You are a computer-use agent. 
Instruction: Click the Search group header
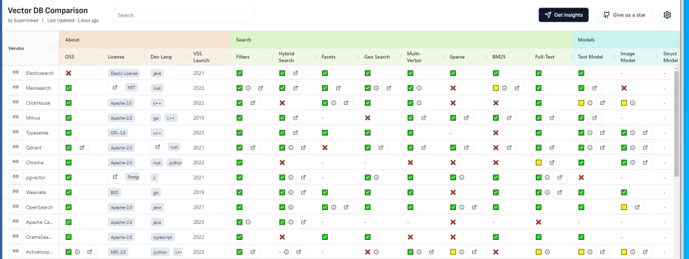(401, 39)
